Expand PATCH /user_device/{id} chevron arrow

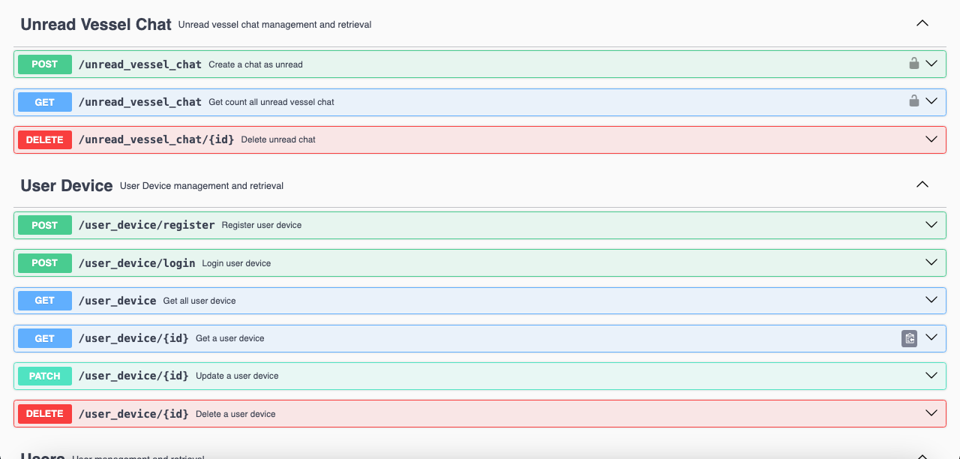(x=931, y=376)
